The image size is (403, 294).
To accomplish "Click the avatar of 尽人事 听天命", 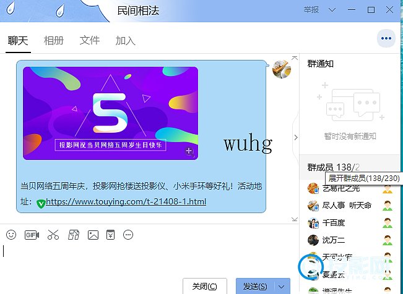I will (313, 206).
